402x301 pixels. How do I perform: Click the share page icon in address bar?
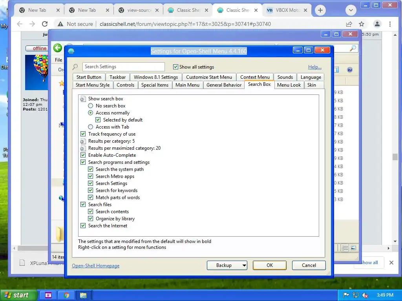[349, 24]
